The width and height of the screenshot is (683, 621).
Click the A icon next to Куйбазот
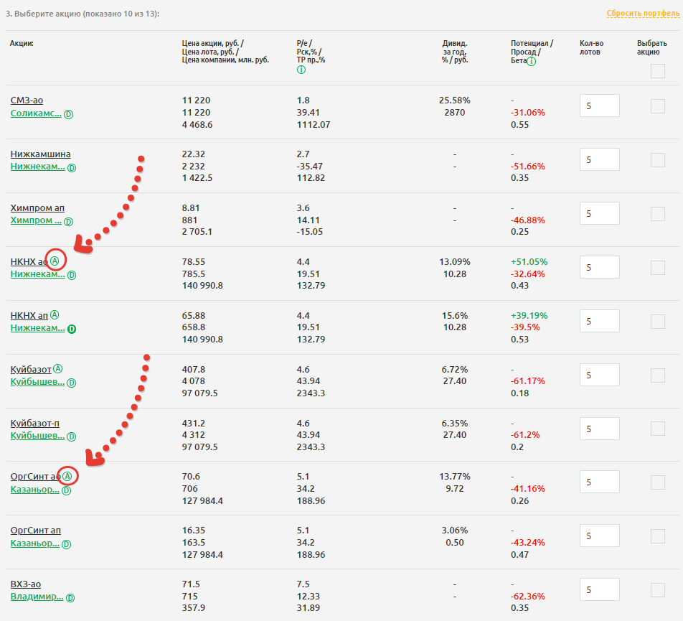58,369
